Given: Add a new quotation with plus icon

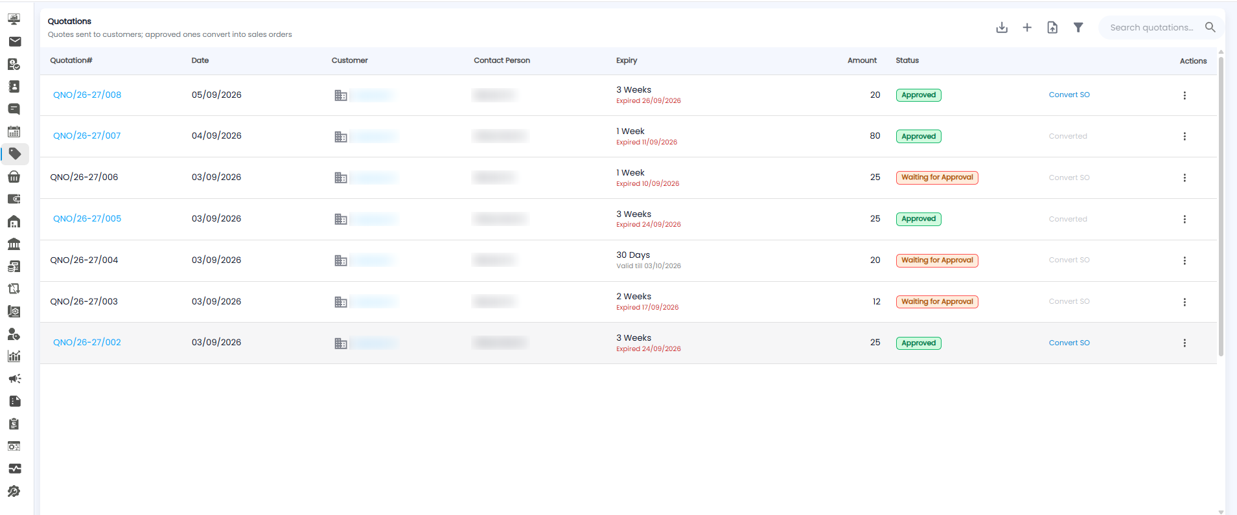Looking at the screenshot, I should pyautogui.click(x=1027, y=27).
